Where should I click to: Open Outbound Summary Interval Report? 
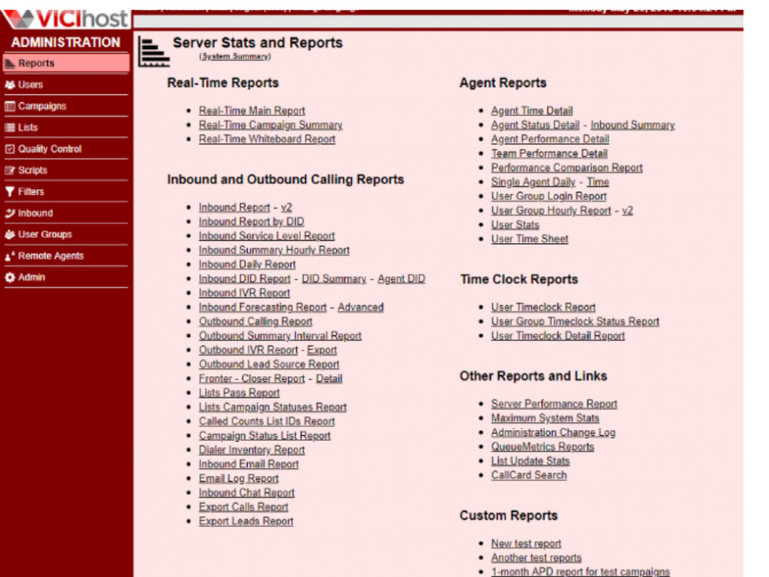pyautogui.click(x=280, y=336)
